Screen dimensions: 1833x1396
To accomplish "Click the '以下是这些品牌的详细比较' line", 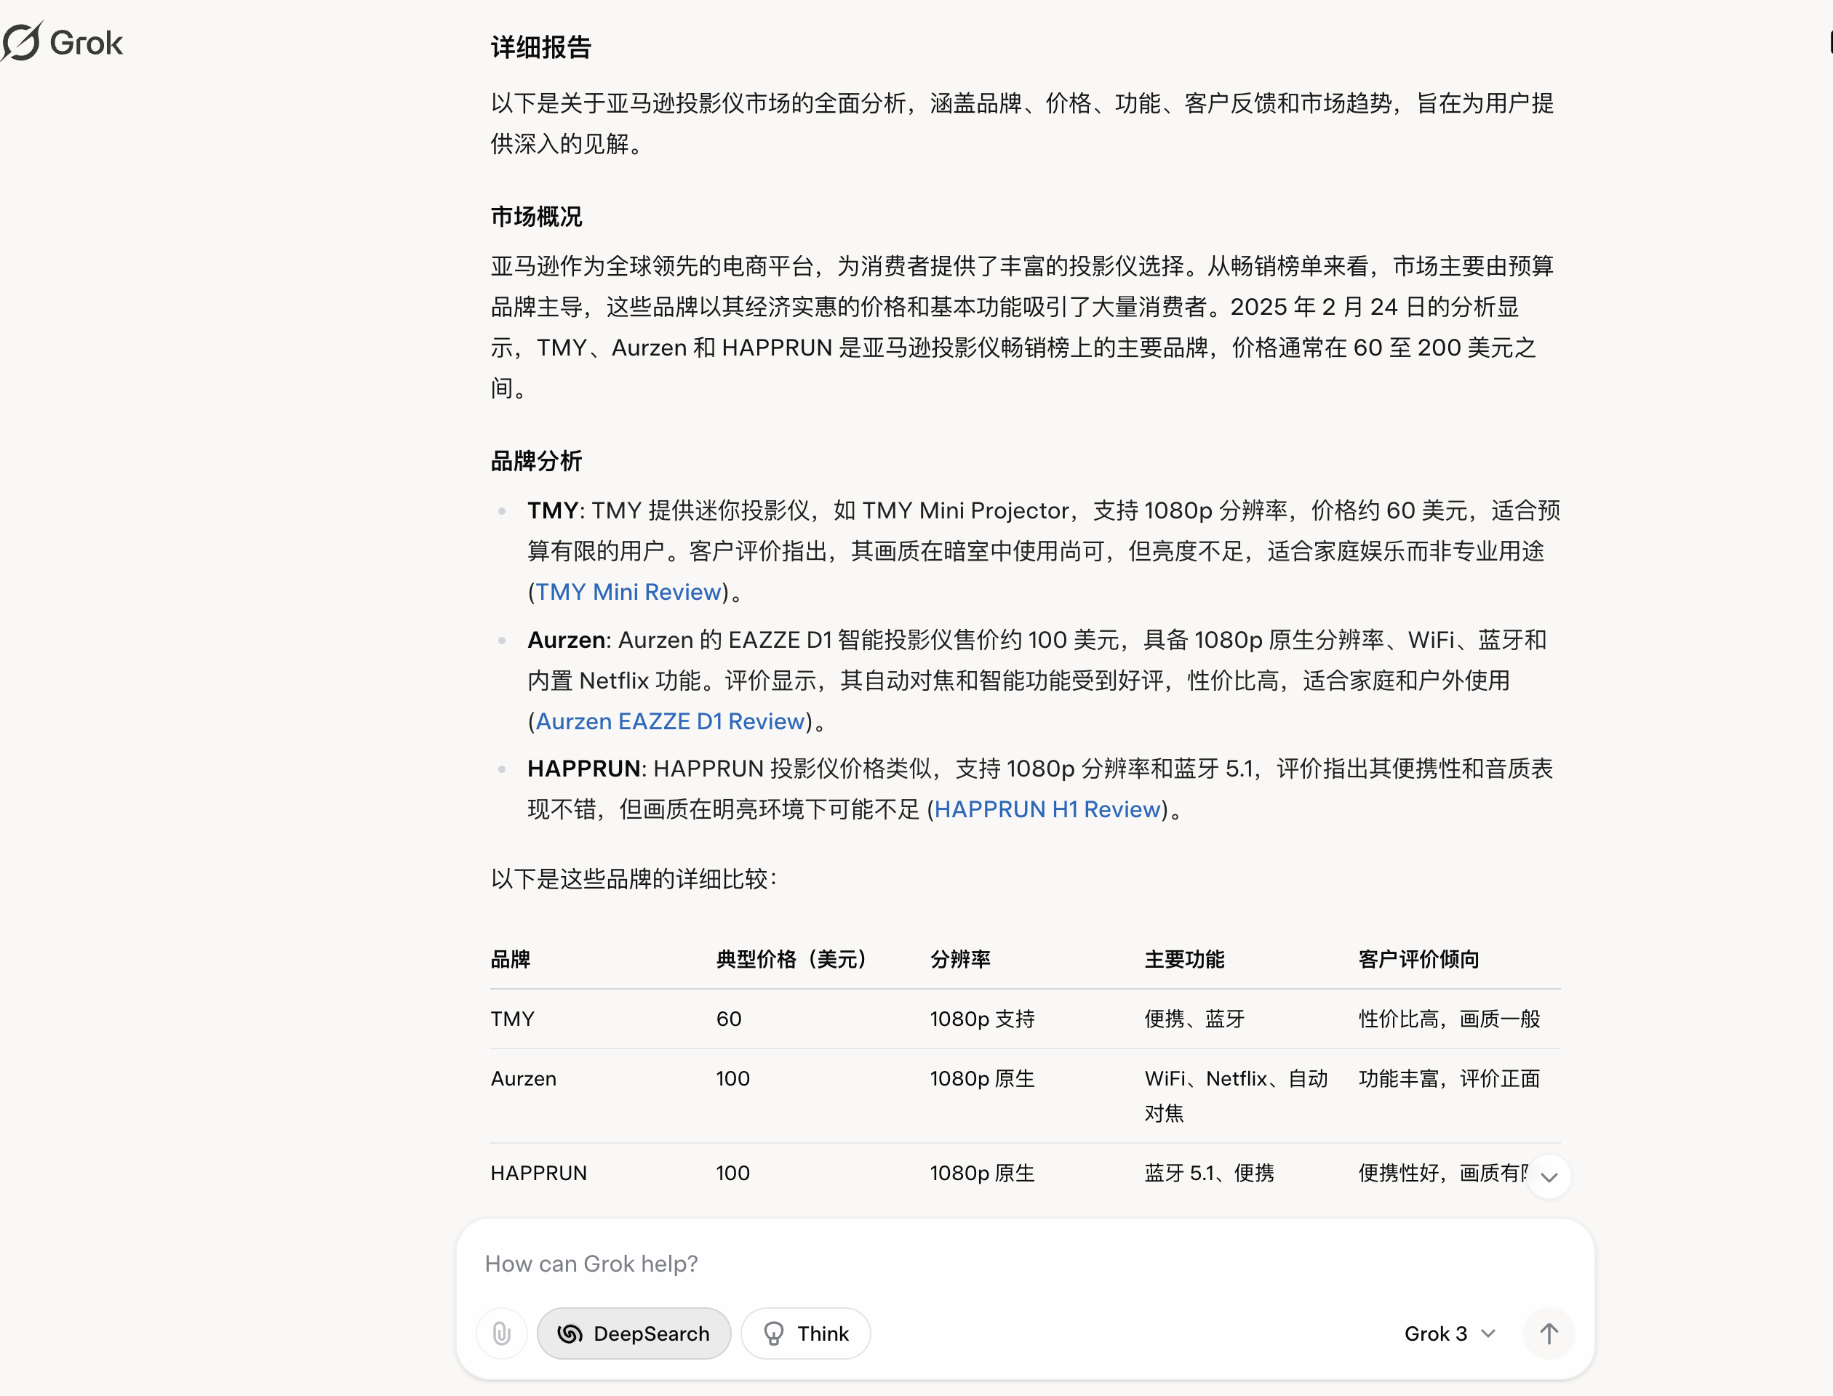I will [x=634, y=879].
